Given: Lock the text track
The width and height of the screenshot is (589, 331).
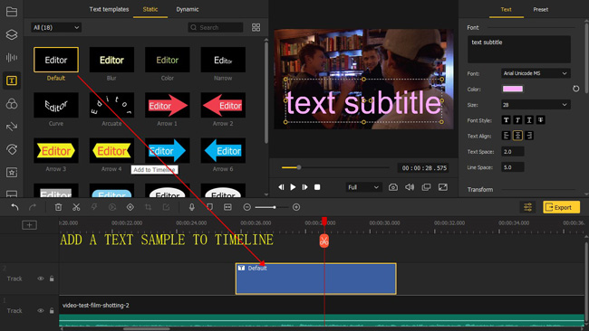Looking at the screenshot, I should pos(52,279).
